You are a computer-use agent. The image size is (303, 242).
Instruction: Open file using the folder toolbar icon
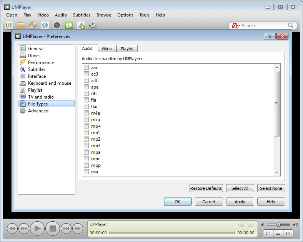tap(21, 25)
